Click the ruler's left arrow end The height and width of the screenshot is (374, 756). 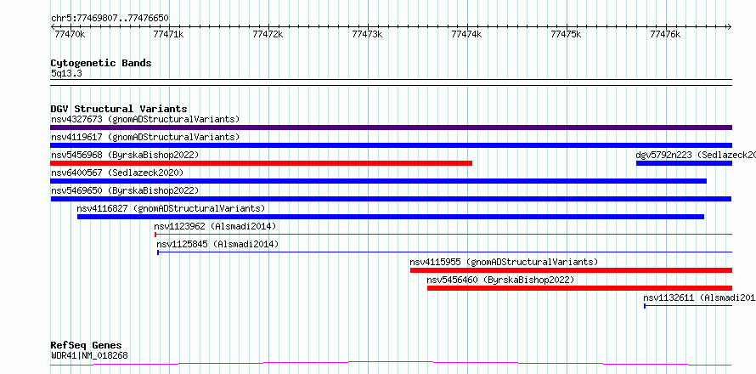point(53,27)
